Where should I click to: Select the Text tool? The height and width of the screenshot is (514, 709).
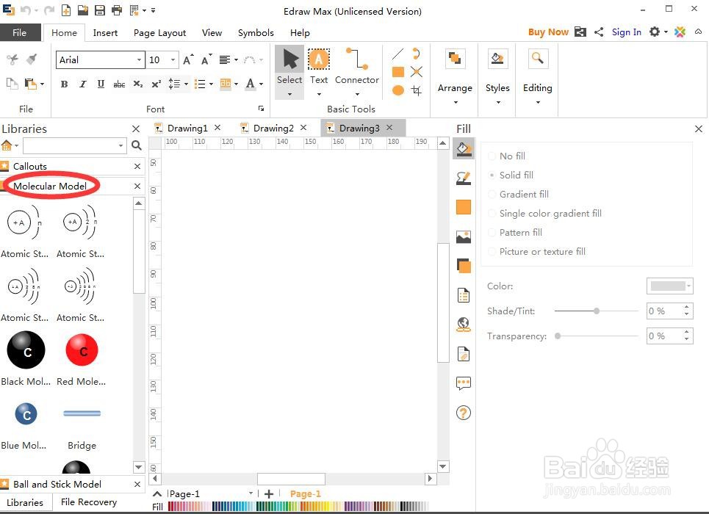(x=319, y=71)
